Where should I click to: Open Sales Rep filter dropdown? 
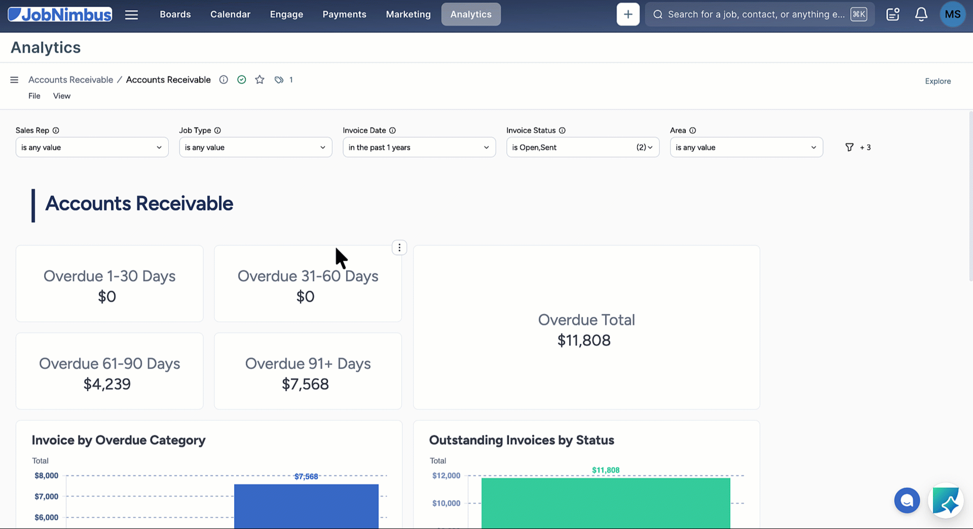point(92,147)
